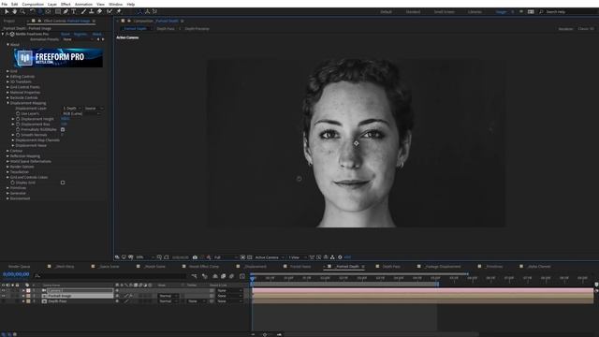Switch to the Depth Pass timeline tab
The height and width of the screenshot is (337, 599).
(391, 267)
